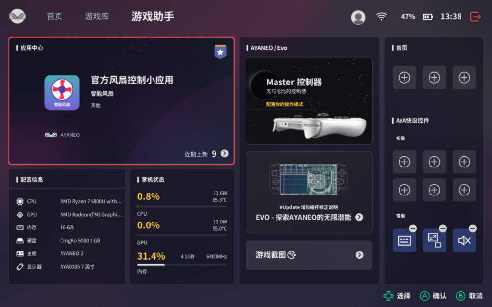Viewport: 492px width, 307px height.
Task: Open the Master 控制器 banner thumbnail
Action: tap(309, 101)
